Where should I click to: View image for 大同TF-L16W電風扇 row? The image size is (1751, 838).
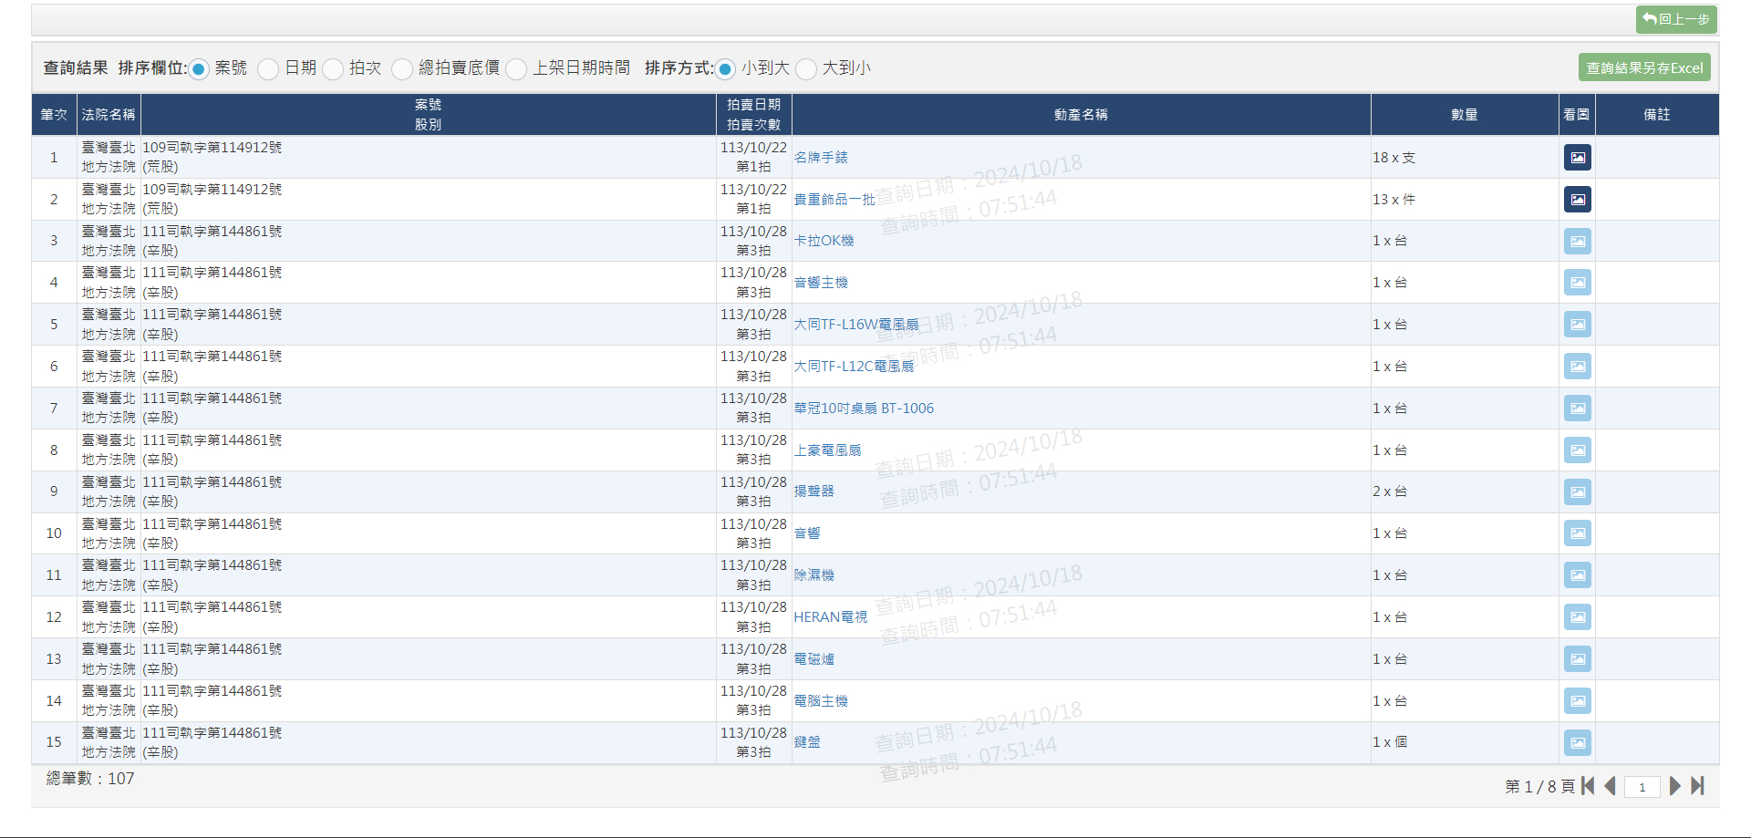click(1577, 325)
